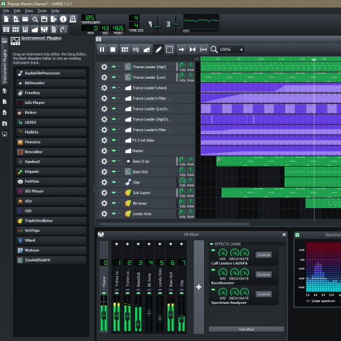Add a new FX-Mixer channel with plus button

click(199, 287)
